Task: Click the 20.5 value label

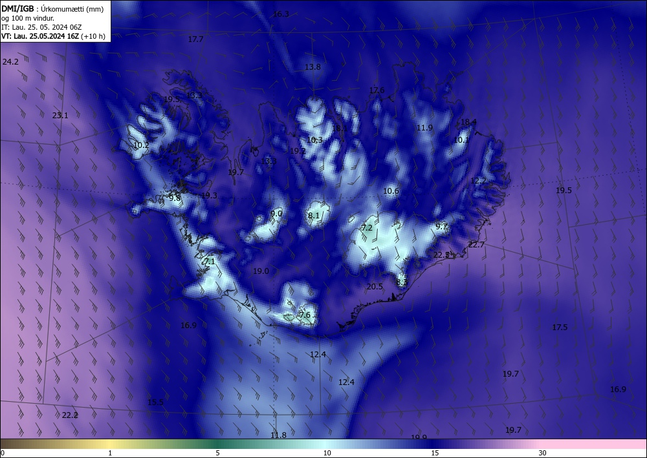Action: pos(375,287)
